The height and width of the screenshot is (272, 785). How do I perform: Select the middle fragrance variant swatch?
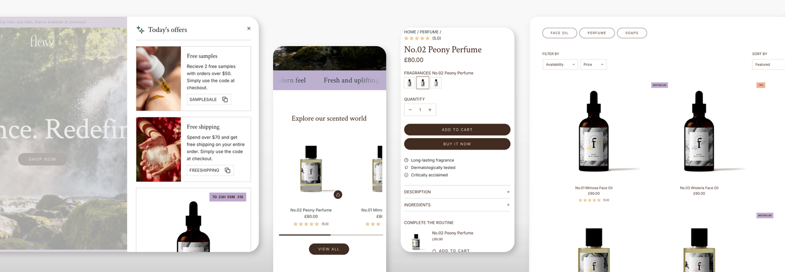pos(423,82)
